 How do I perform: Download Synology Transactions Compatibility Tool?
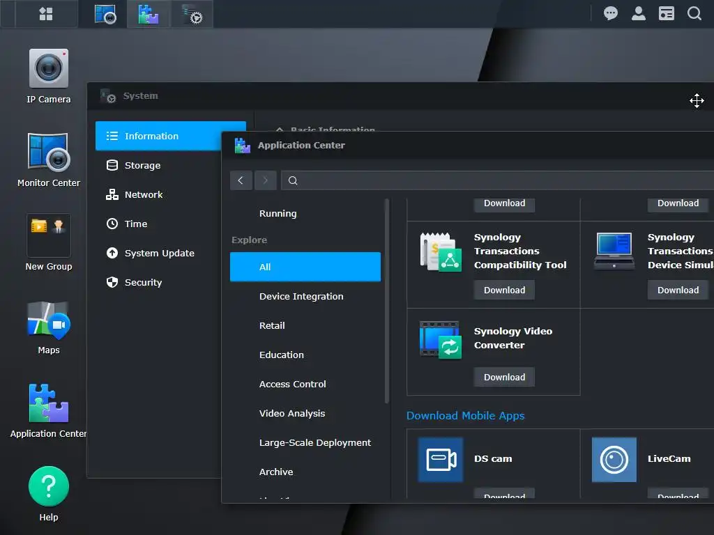(x=504, y=290)
